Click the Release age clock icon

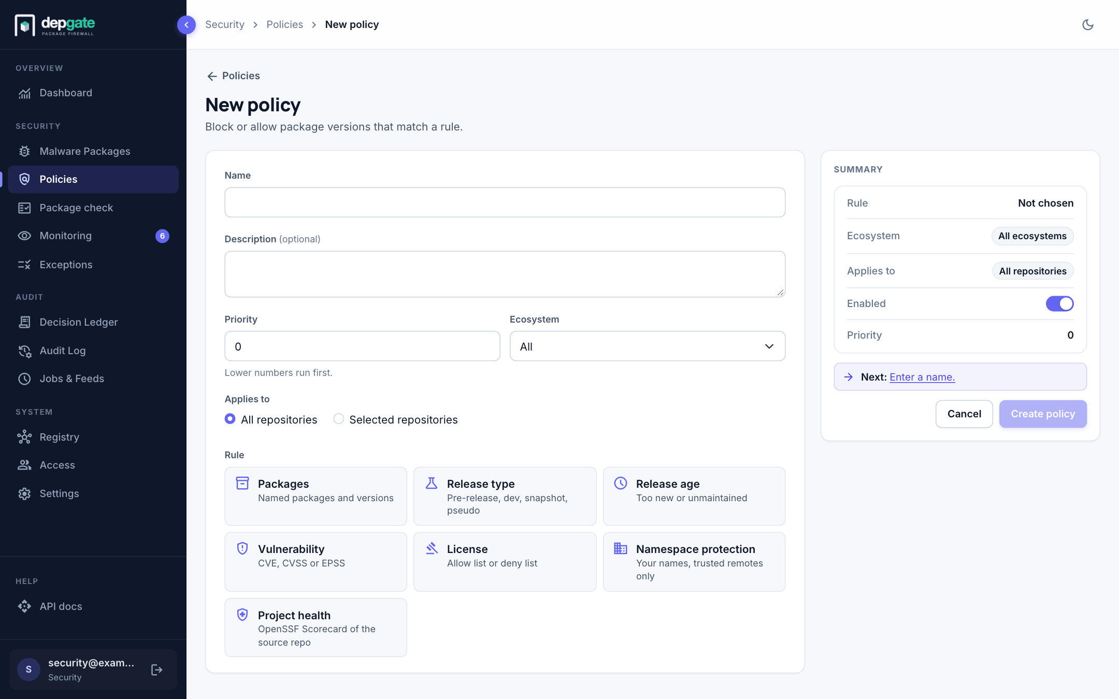pyautogui.click(x=621, y=483)
